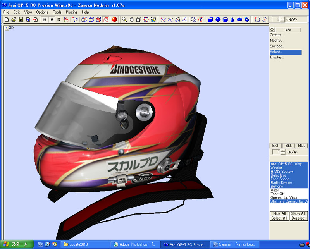Create a blue cone primitive
Image resolution: width=310 pixels, height=249 pixels.
232,19
